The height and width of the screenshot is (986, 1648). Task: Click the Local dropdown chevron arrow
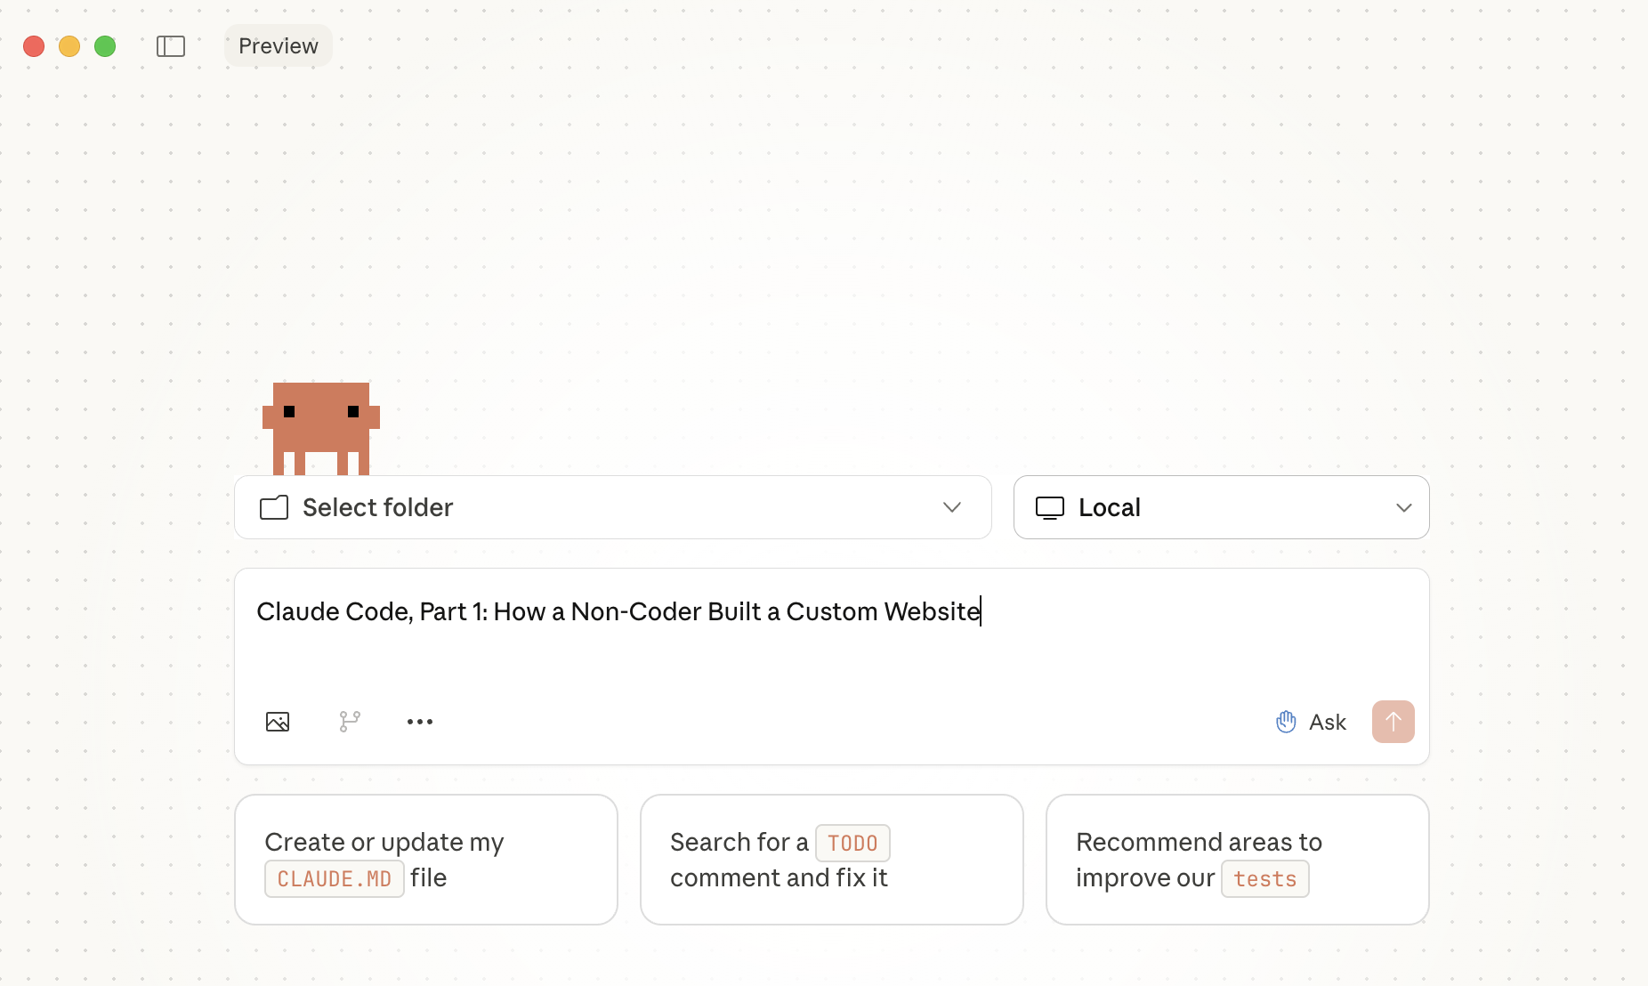(1404, 508)
